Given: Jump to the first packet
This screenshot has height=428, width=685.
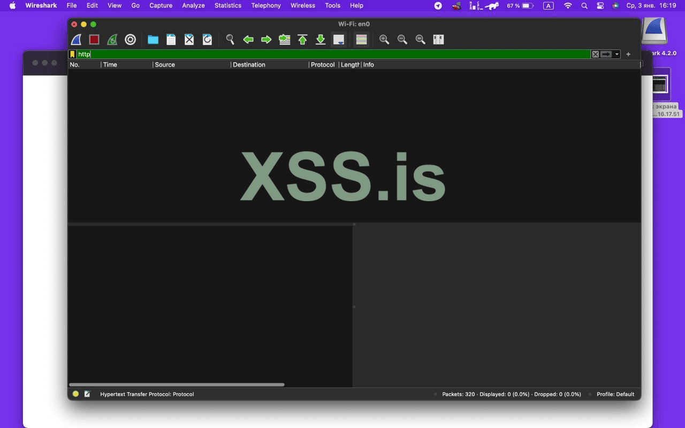Looking at the screenshot, I should point(302,40).
